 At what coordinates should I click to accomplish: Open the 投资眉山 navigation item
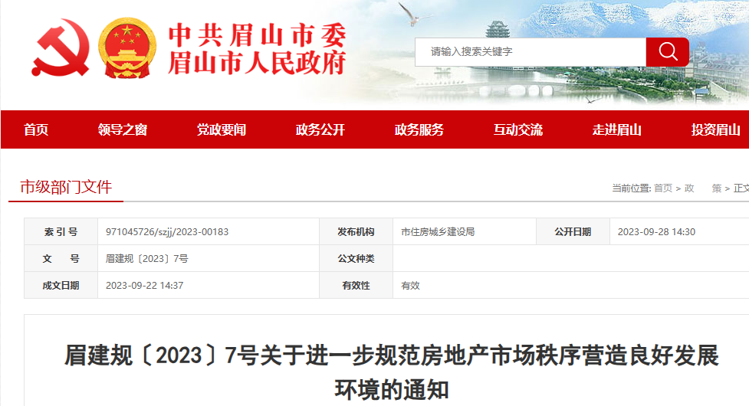coord(715,129)
